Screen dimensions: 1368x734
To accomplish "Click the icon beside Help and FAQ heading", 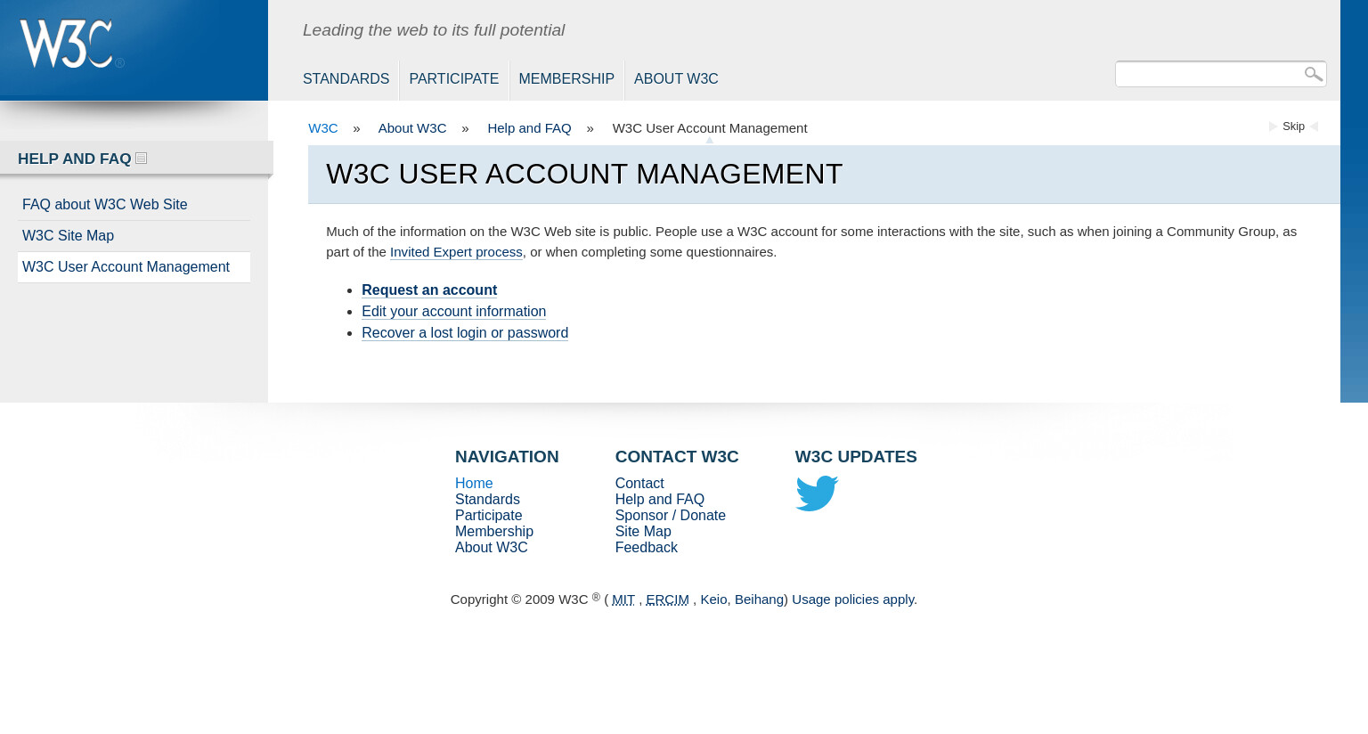I will tap(141, 159).
